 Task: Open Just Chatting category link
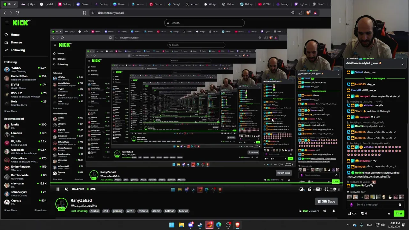point(79,211)
